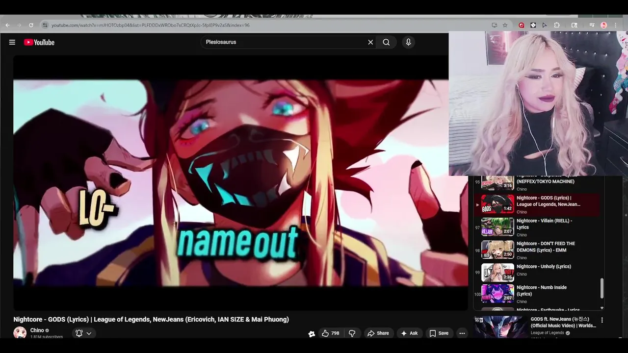Viewport: 628px width, 353px height.
Task: Play DON'T FEED THE DEMONS playlist item
Action: click(537, 250)
